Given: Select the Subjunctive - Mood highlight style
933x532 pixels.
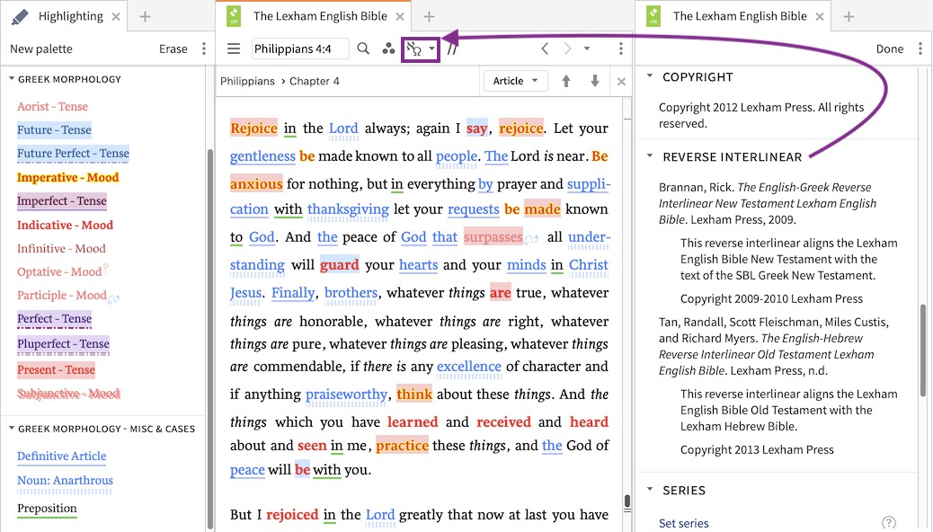Looking at the screenshot, I should (x=69, y=394).
